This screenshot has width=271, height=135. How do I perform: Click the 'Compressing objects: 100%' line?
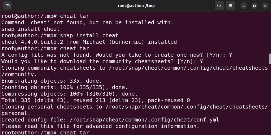pos(69,94)
